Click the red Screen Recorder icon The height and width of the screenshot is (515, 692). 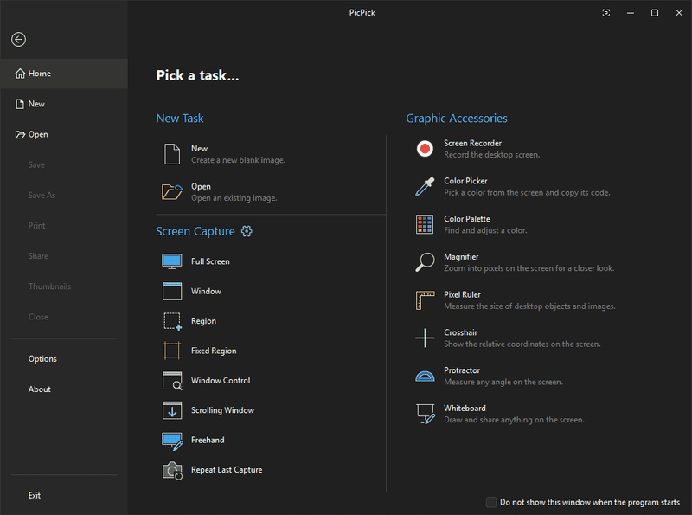click(425, 149)
